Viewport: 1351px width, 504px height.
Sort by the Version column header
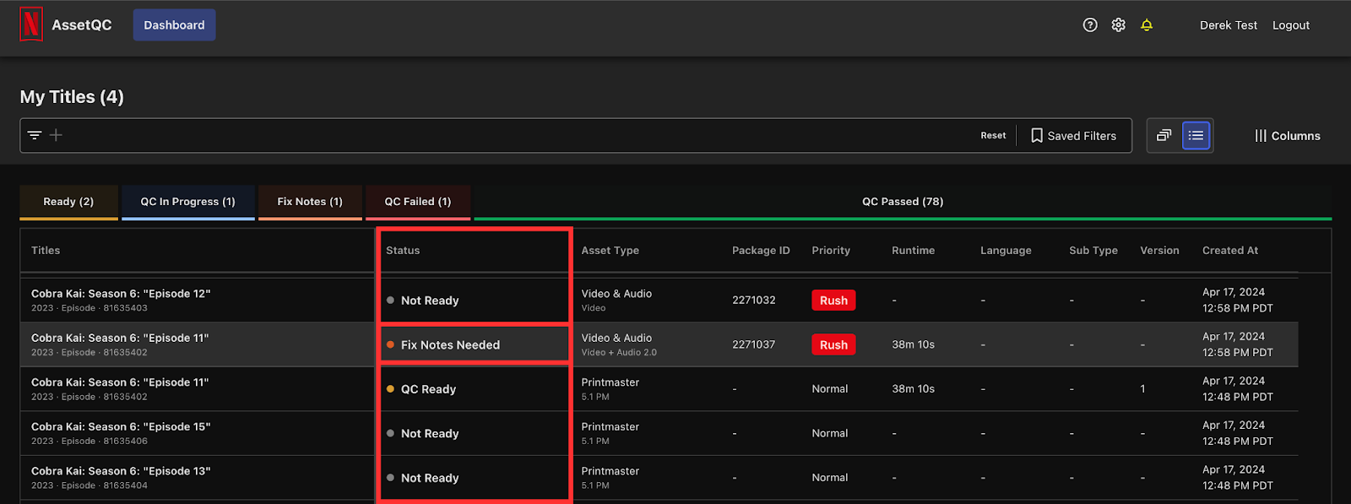tap(1159, 251)
